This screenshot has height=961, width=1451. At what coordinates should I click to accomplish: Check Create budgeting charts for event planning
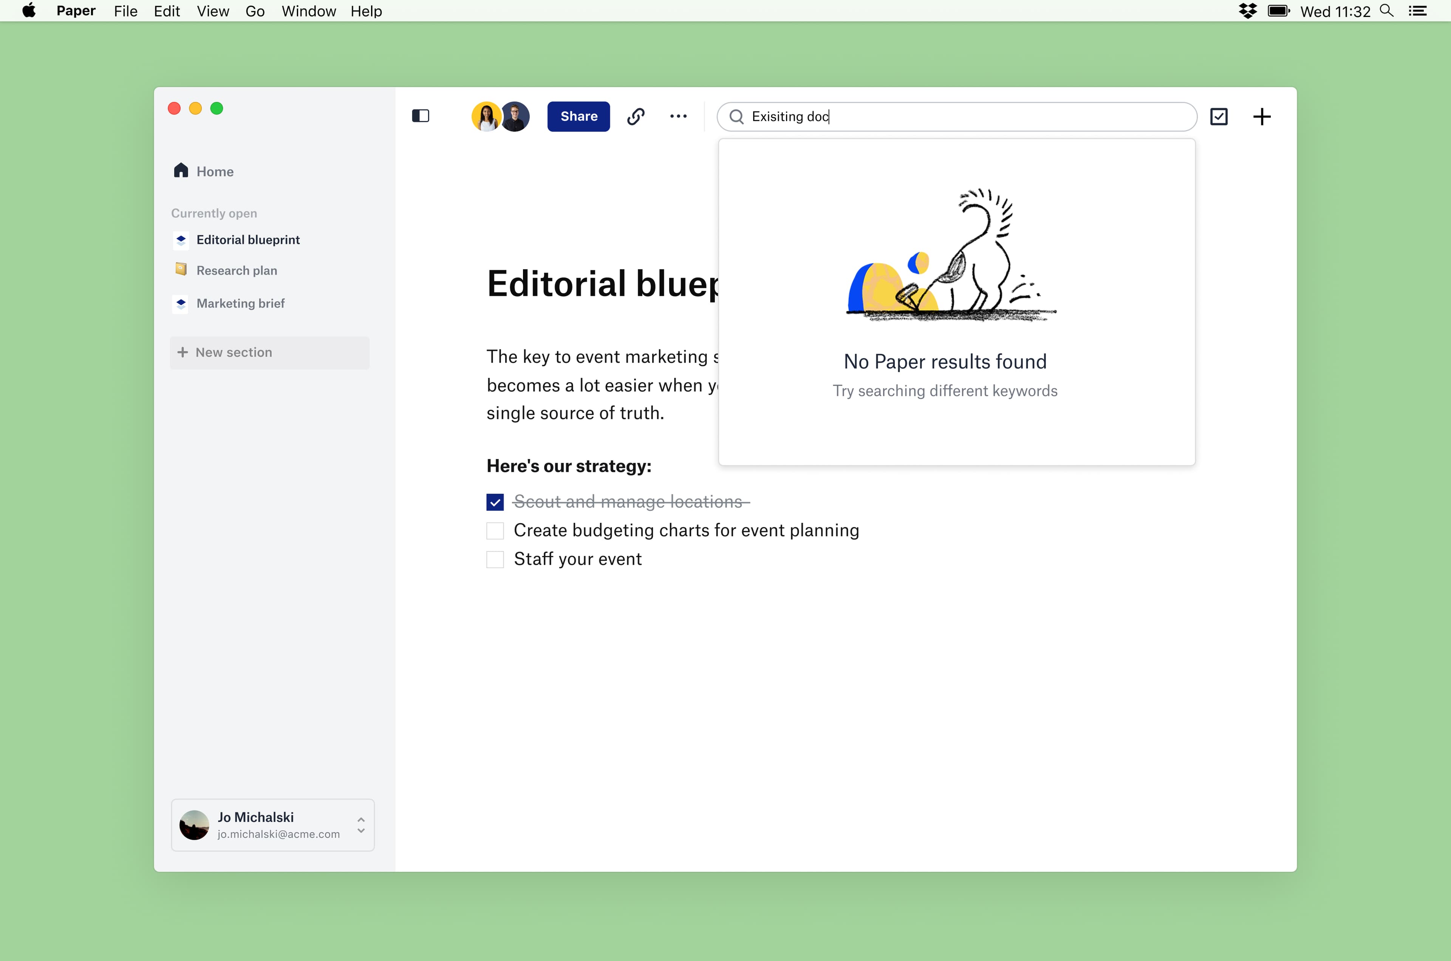point(495,531)
